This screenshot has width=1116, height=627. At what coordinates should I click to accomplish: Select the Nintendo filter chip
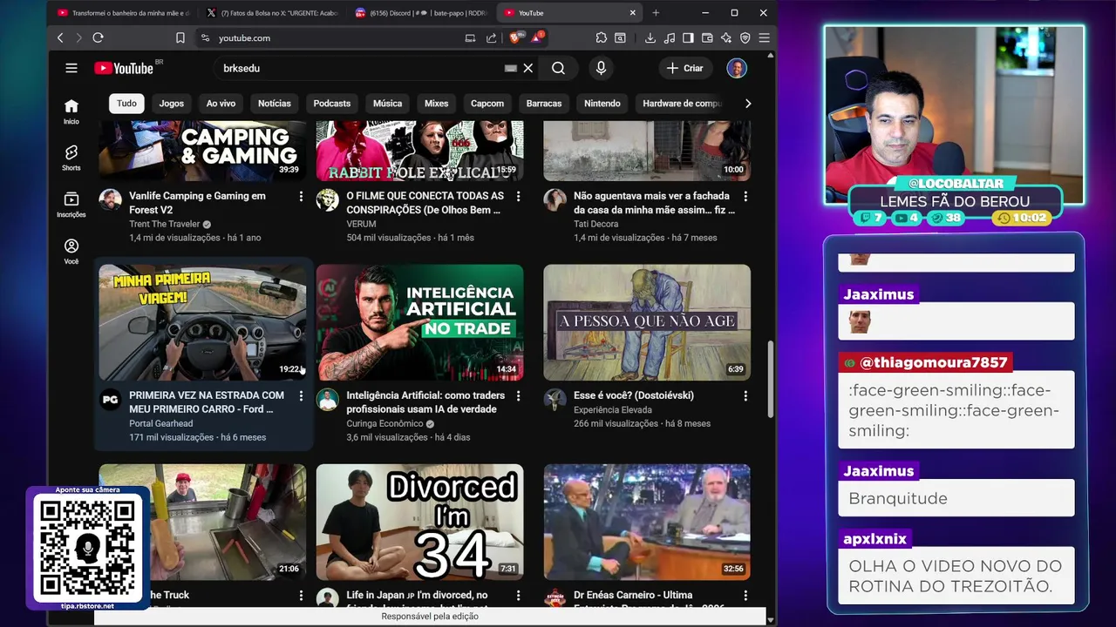(602, 104)
